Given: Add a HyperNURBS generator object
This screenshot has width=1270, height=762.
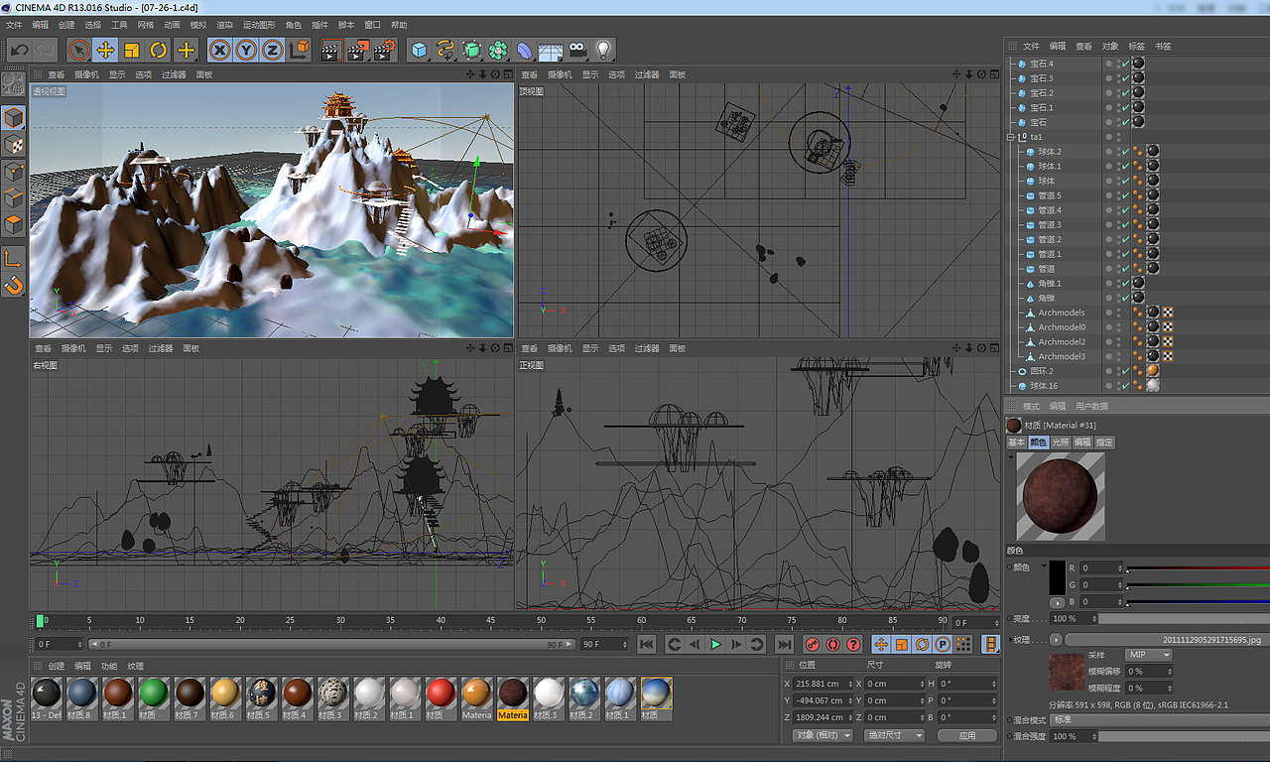Looking at the screenshot, I should (472, 50).
